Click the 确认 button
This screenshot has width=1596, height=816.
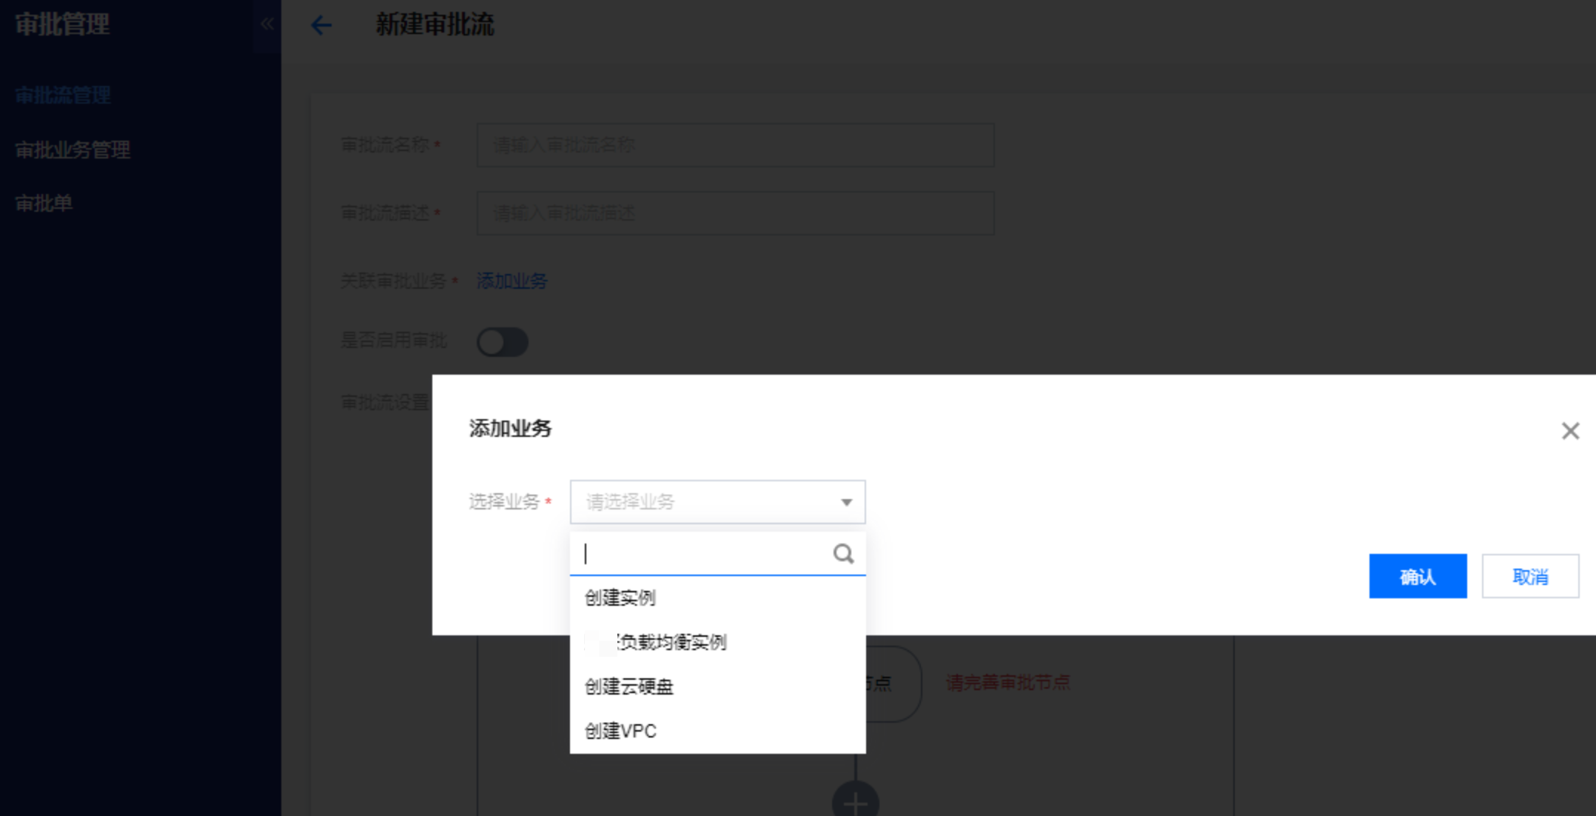(x=1417, y=577)
